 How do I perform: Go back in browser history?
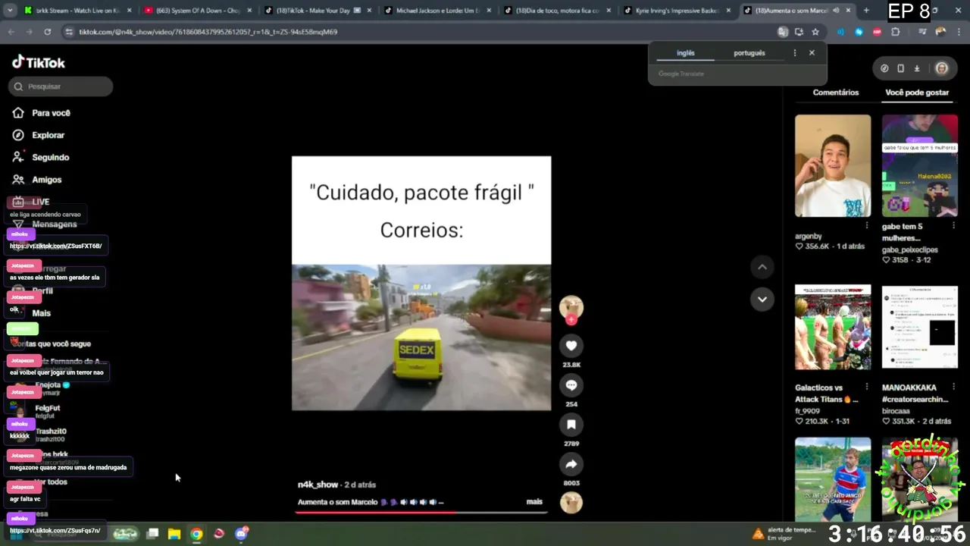click(11, 32)
